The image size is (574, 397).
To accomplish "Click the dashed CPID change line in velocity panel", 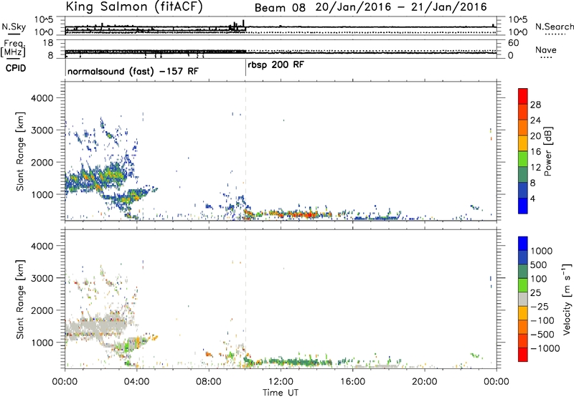I will [245, 299].
